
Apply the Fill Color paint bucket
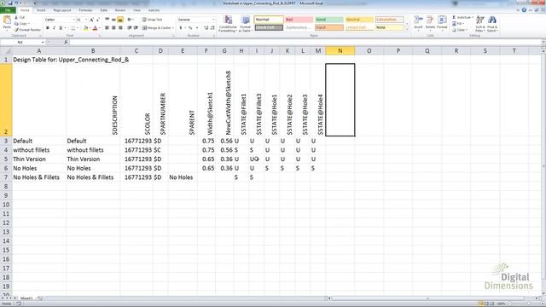click(85, 28)
